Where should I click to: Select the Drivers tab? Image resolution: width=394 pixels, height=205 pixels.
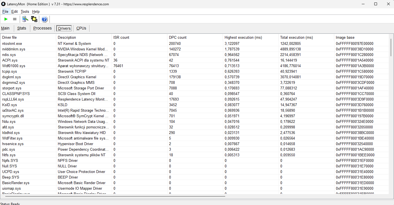pyautogui.click(x=64, y=28)
